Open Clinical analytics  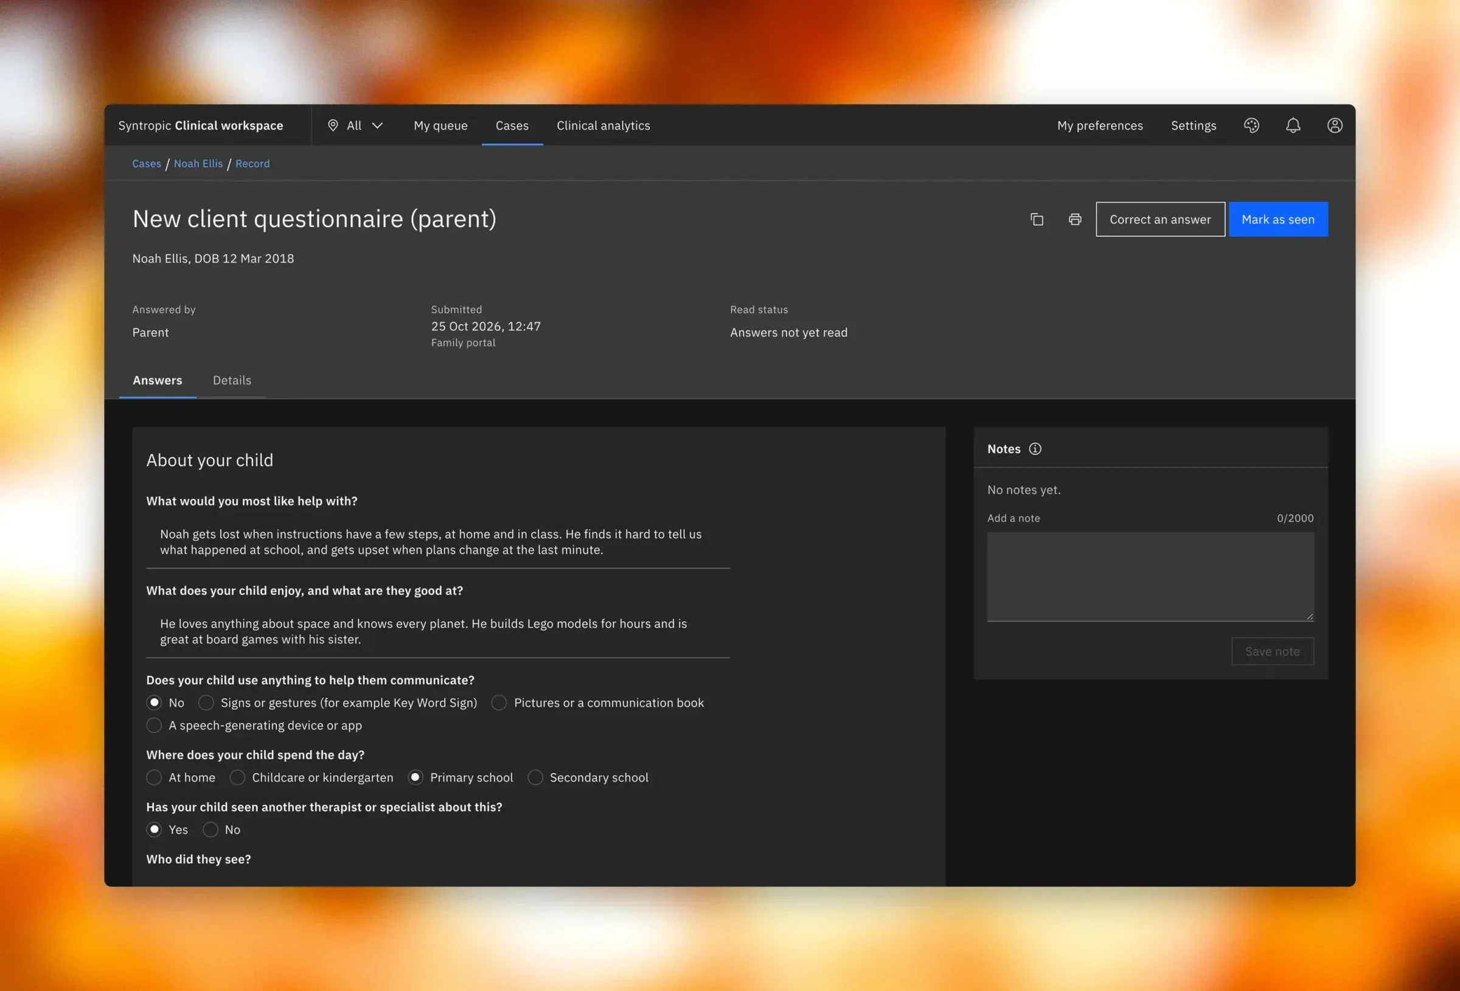pyautogui.click(x=603, y=126)
